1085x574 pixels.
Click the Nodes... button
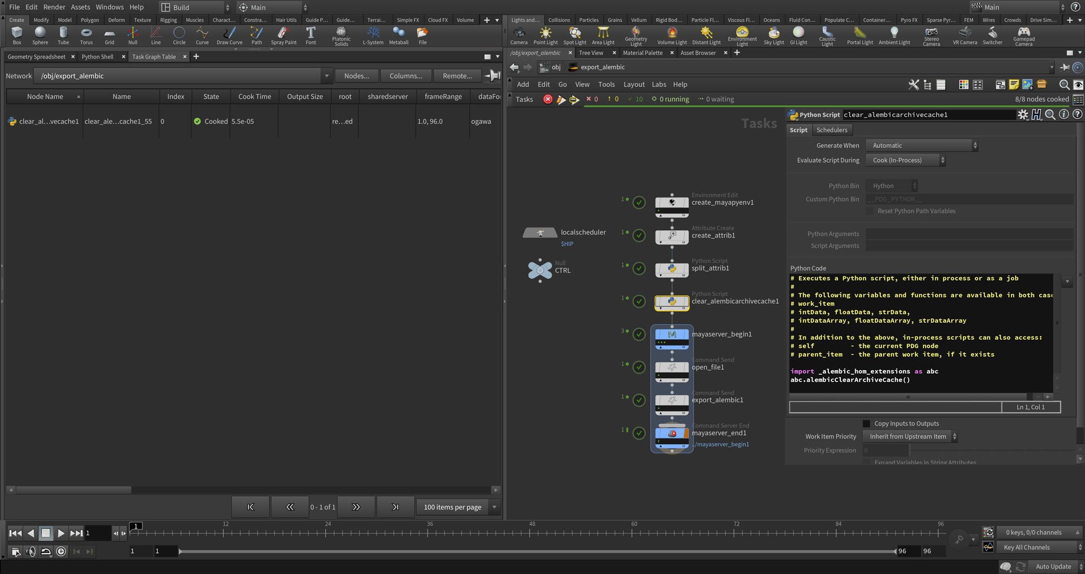357,76
